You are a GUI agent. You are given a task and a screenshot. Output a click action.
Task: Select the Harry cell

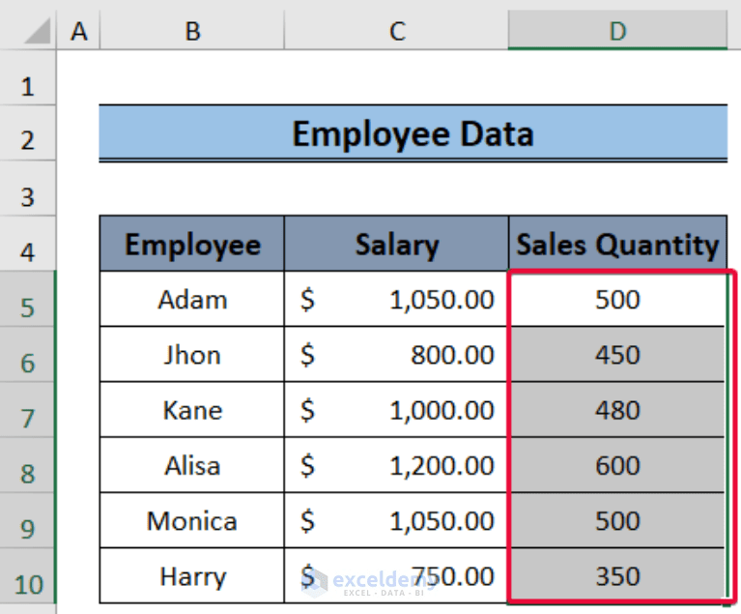pyautogui.click(x=192, y=575)
